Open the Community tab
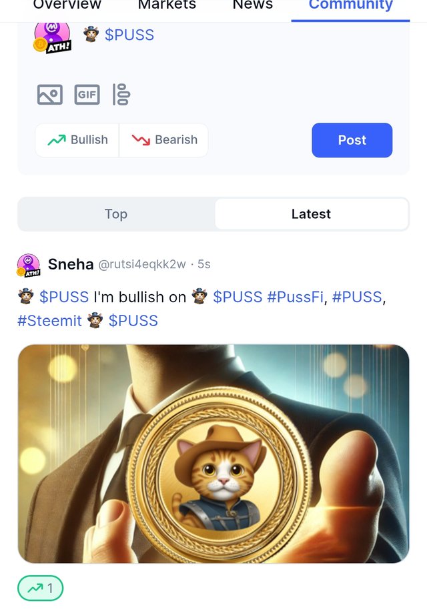The width and height of the screenshot is (427, 609). (x=350, y=5)
